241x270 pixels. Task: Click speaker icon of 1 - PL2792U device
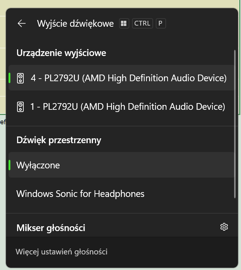pyautogui.click(x=20, y=107)
